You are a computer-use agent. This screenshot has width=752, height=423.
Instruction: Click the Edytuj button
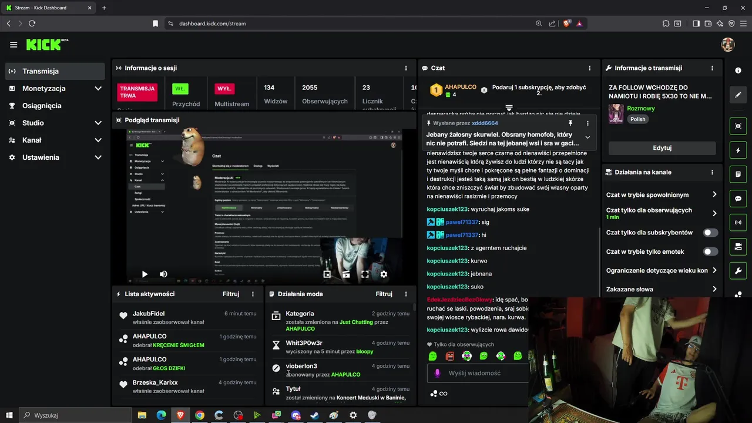point(662,148)
